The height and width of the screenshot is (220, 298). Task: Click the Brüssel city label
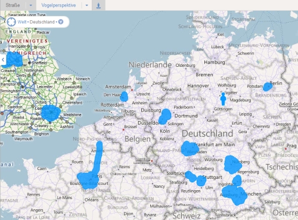pyautogui.click(x=131, y=126)
